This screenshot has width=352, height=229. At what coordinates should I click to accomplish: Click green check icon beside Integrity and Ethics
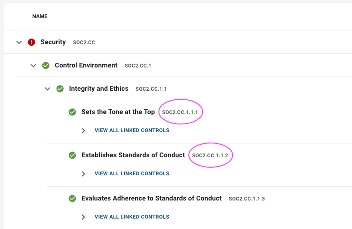[x=60, y=89]
